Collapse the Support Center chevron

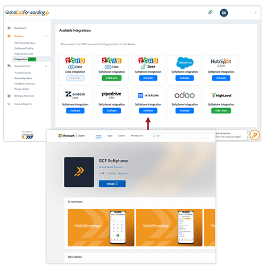click(46, 66)
